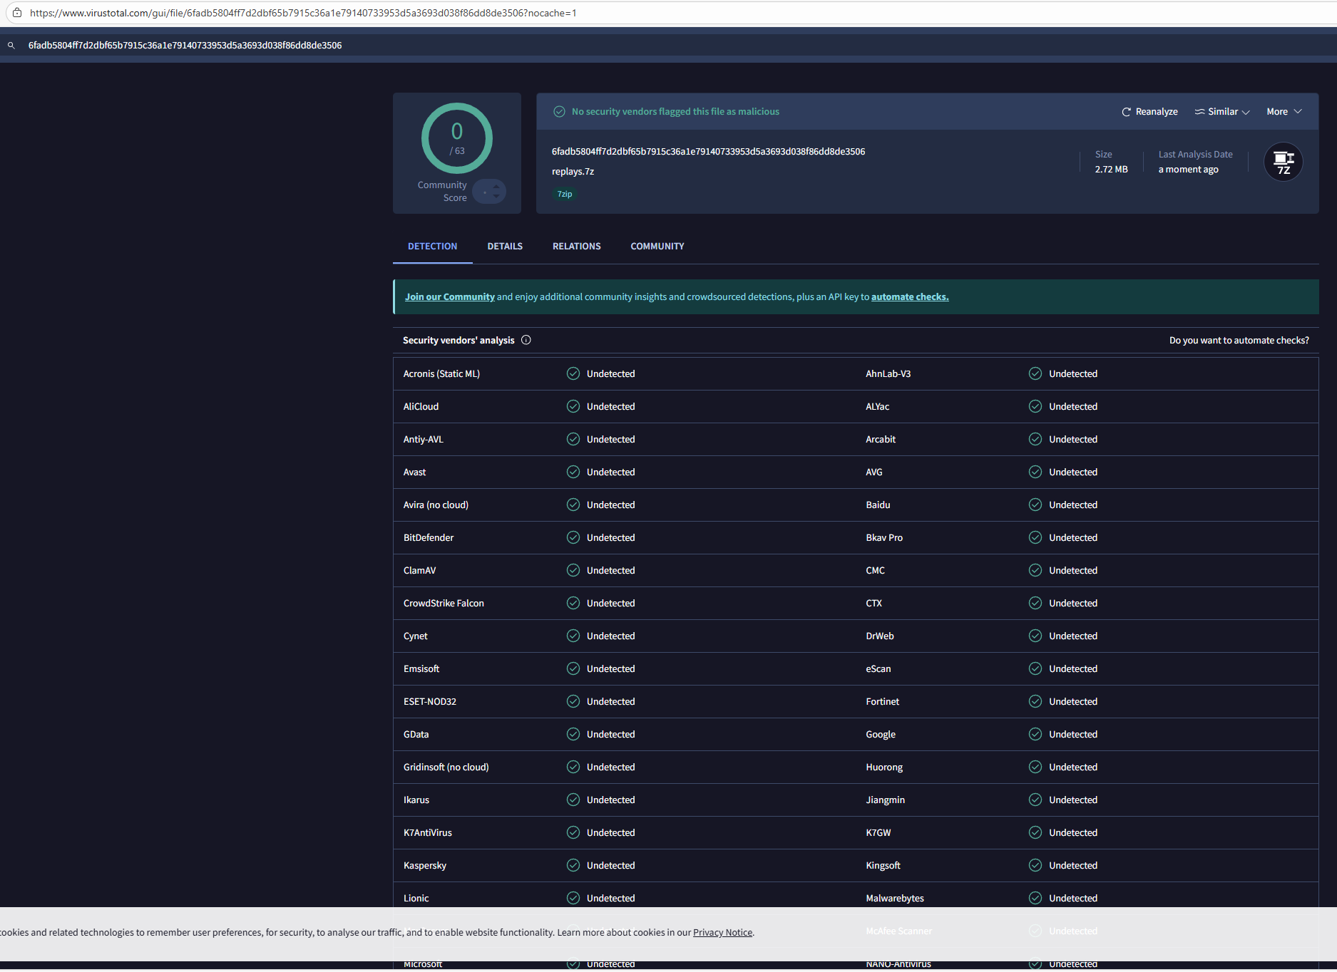
Task: Click BitDefender undetected check icon
Action: pyautogui.click(x=573, y=537)
